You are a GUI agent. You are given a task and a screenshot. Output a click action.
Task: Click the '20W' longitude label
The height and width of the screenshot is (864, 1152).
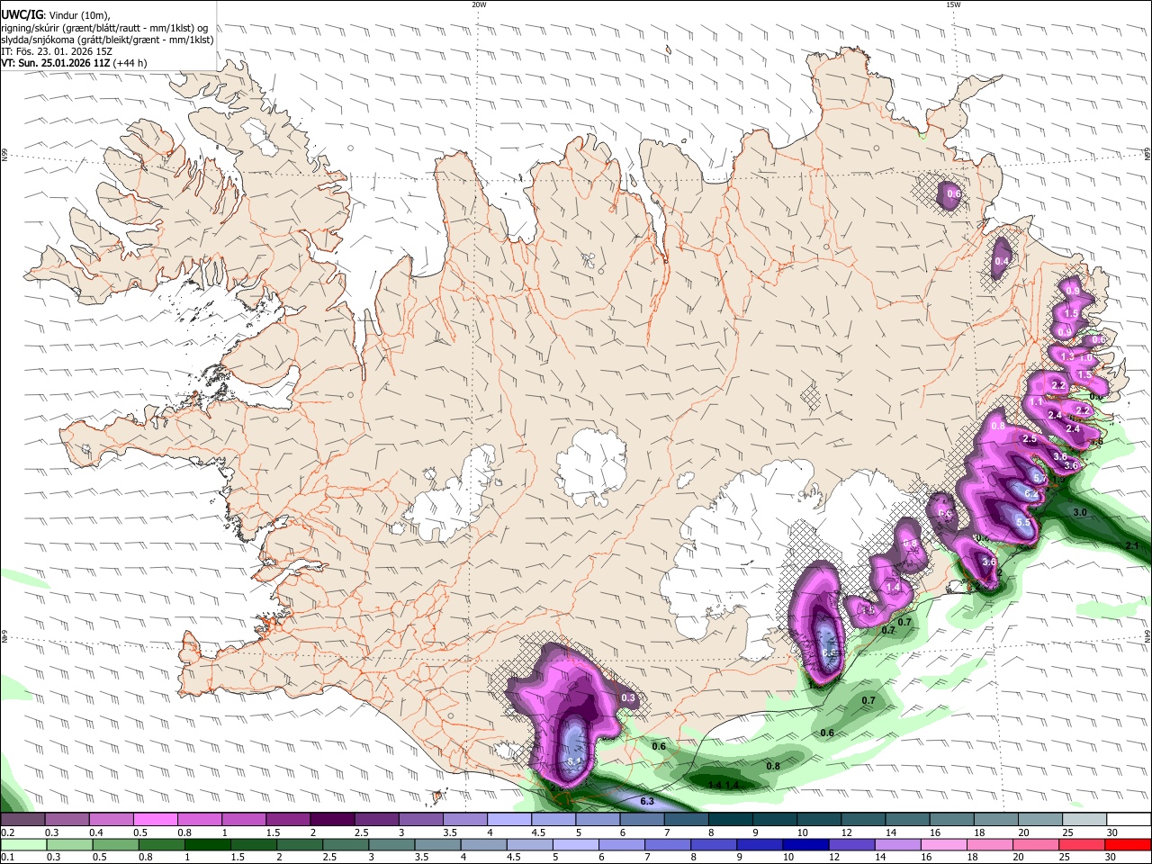click(479, 4)
